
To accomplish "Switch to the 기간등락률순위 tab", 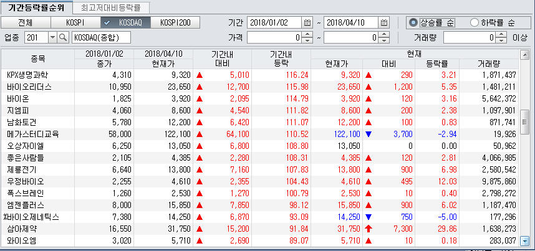I will click(x=36, y=7).
